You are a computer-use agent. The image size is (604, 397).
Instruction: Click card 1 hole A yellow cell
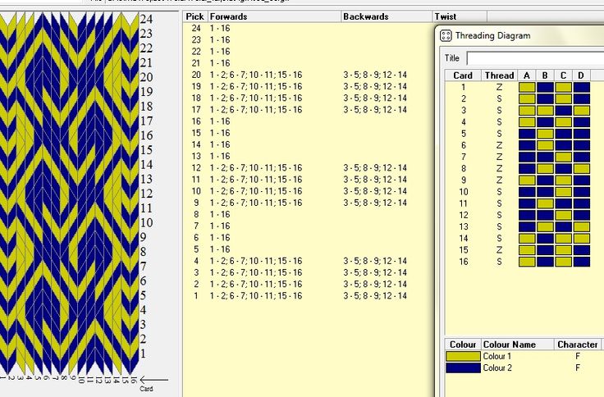(527, 87)
